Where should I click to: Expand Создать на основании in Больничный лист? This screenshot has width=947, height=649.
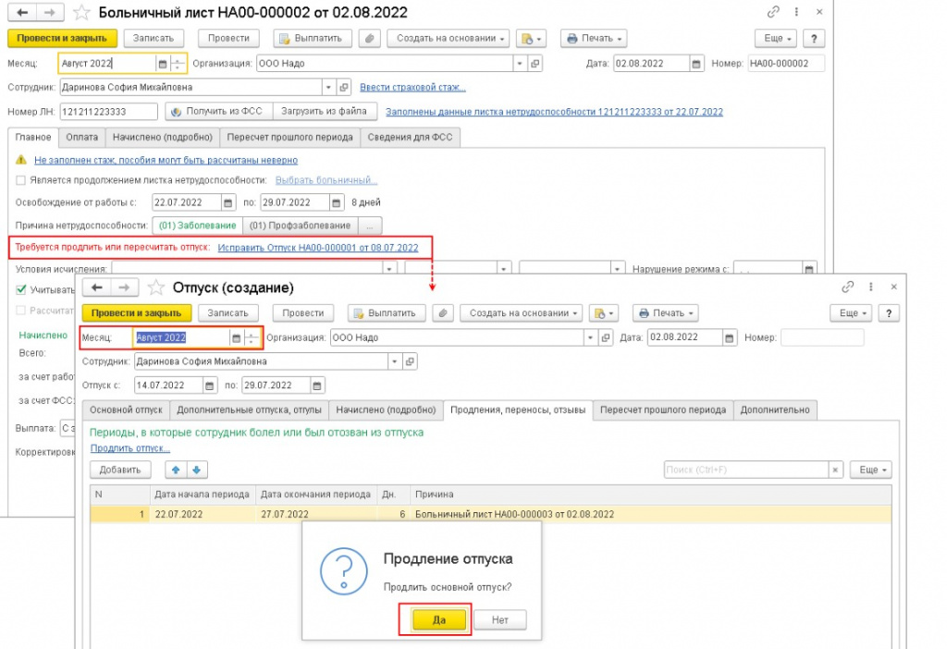[x=449, y=38]
